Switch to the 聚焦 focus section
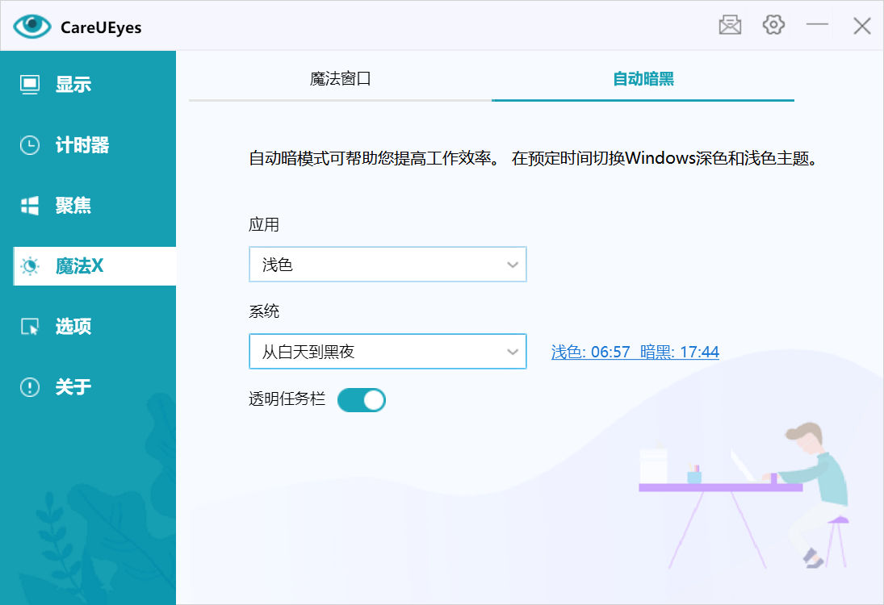The image size is (884, 605). [x=30, y=205]
